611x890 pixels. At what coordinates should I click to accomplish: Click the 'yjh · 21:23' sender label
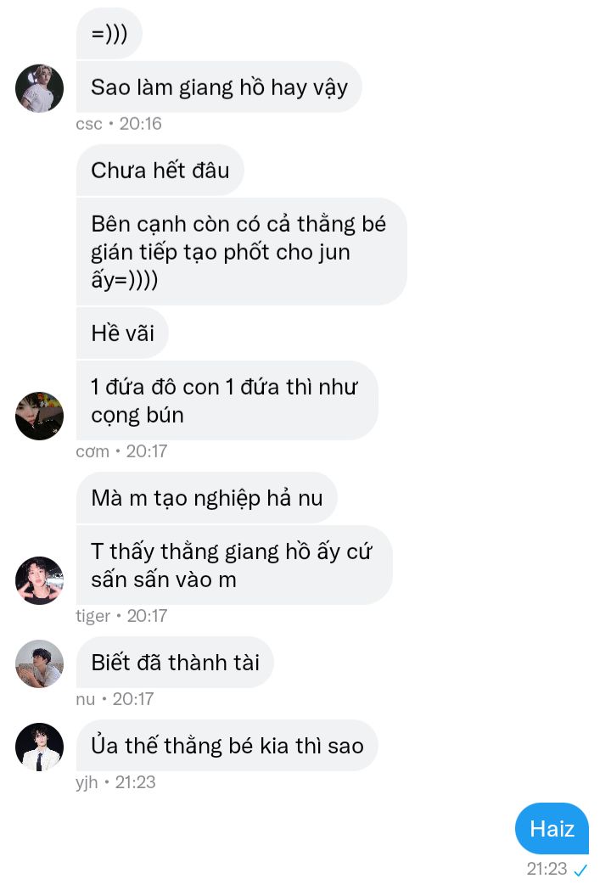tap(115, 782)
